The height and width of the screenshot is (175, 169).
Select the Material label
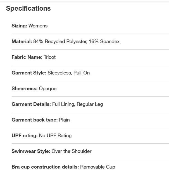tap(22, 41)
